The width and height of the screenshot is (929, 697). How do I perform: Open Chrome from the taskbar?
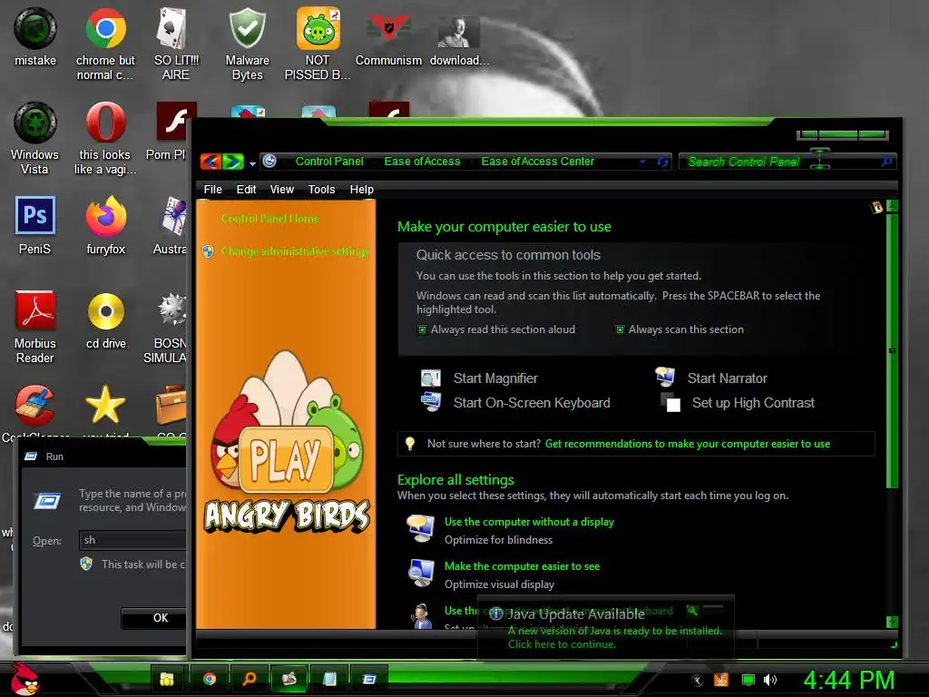[210, 679]
